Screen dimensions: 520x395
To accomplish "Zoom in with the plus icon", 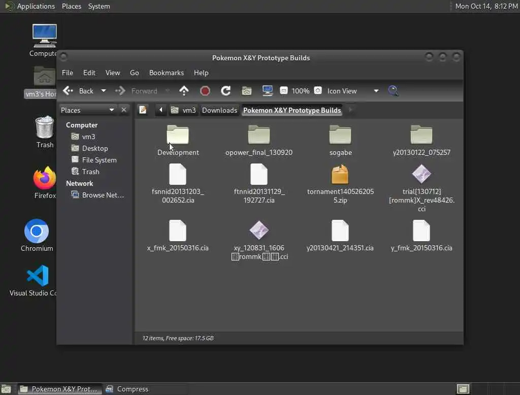I will [x=318, y=90].
